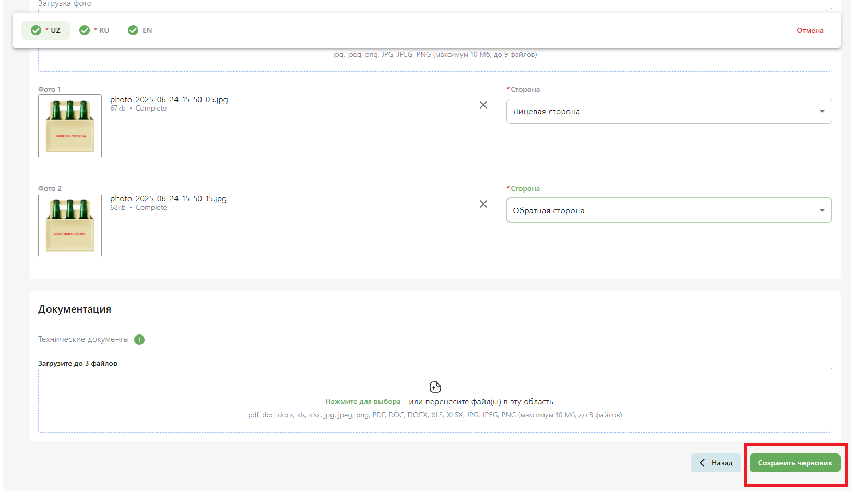Click the upload icon in documentation area
This screenshot has width=852, height=491.
435,387
